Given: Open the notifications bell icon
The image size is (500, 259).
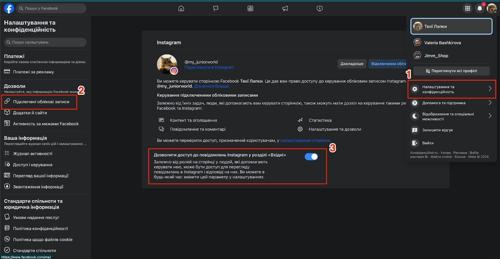Looking at the screenshot, I should pyautogui.click(x=479, y=8).
